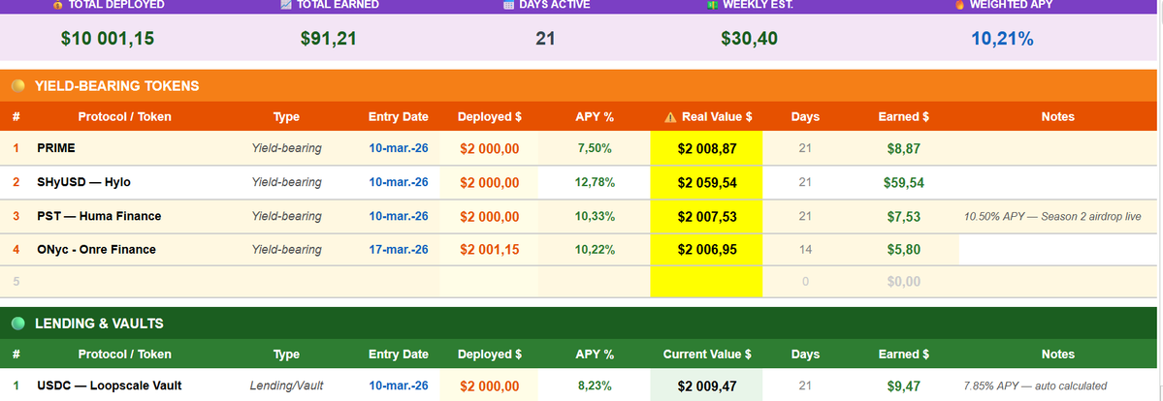This screenshot has width=1163, height=401.
Task: Select the 7,50% APY cell
Action: point(595,148)
